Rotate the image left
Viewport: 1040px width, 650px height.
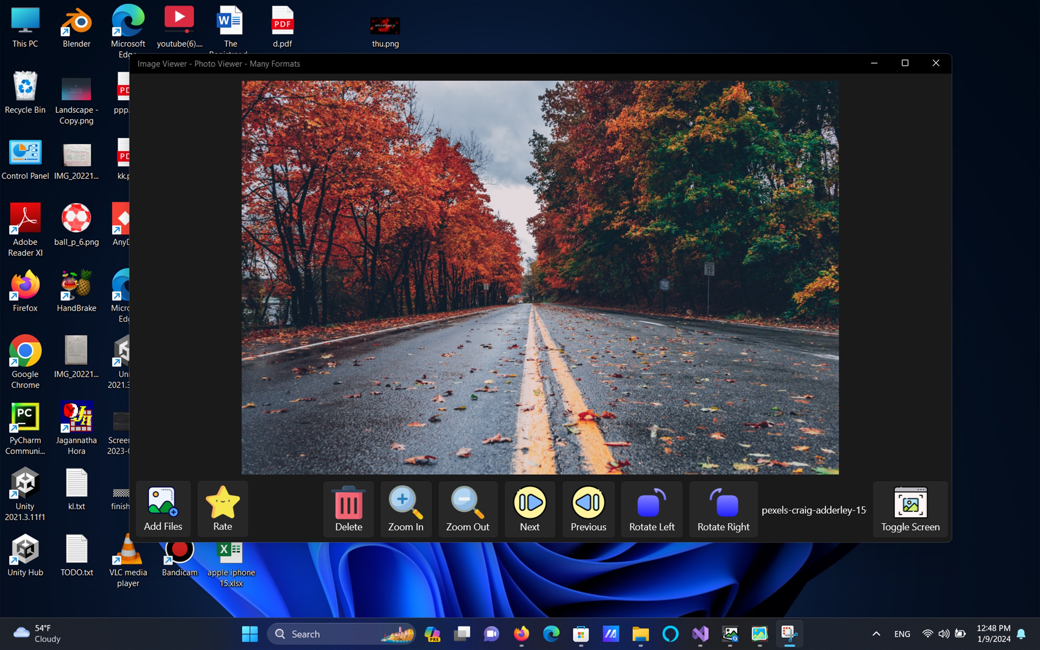coord(651,509)
